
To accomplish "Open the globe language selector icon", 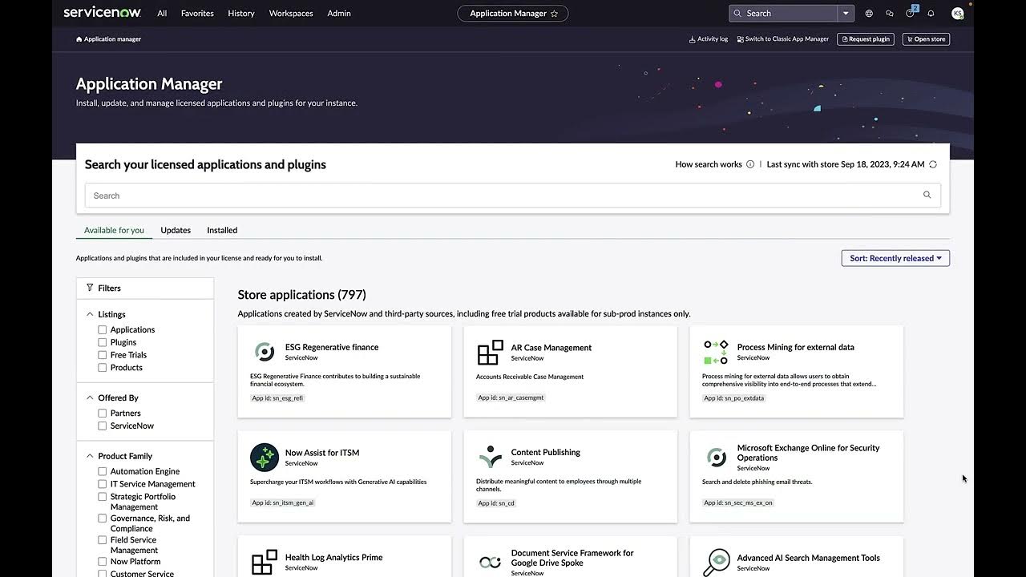I will (870, 14).
